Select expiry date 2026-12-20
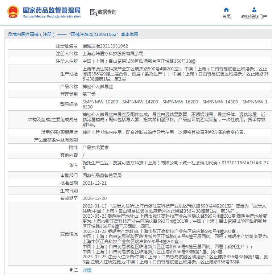The image size is (272, 275). click(95, 198)
